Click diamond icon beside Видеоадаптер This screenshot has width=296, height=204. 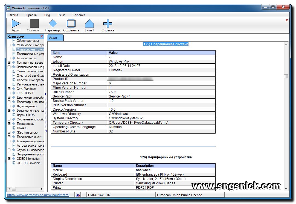click(x=14, y=106)
